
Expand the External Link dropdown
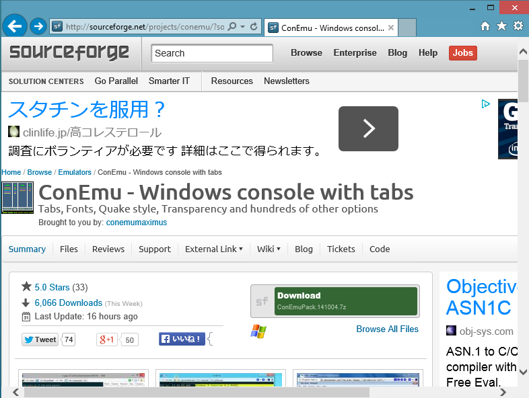click(214, 249)
